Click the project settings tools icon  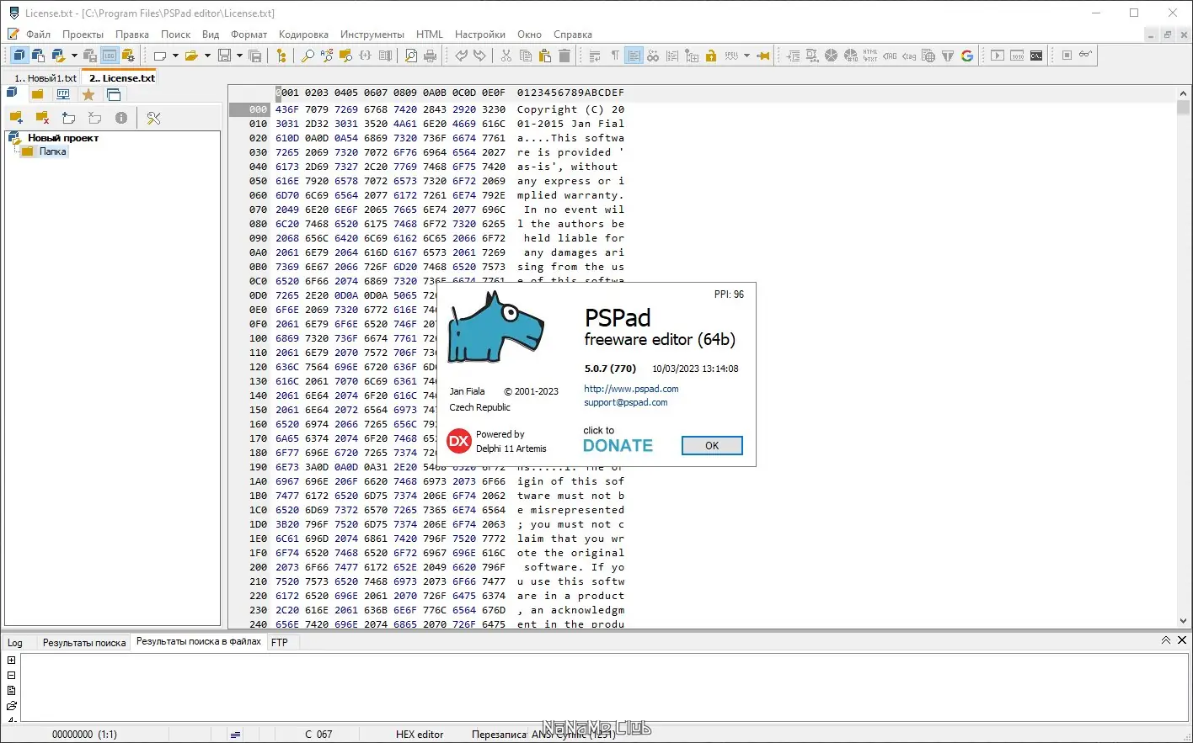click(x=153, y=118)
